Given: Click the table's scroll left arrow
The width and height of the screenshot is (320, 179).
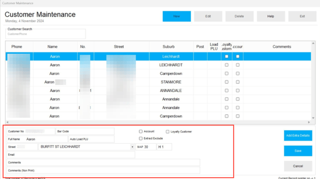Looking at the screenshot, I should tap(7, 122).
